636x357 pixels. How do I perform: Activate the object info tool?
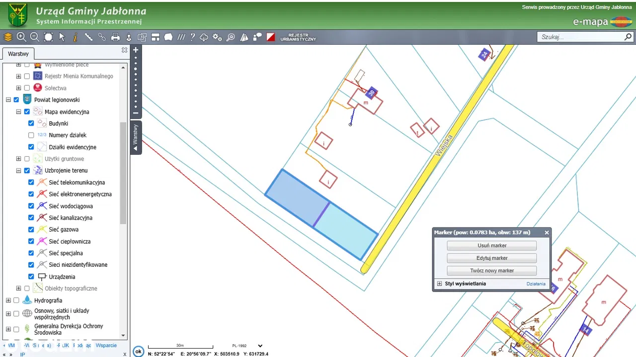[x=75, y=37]
